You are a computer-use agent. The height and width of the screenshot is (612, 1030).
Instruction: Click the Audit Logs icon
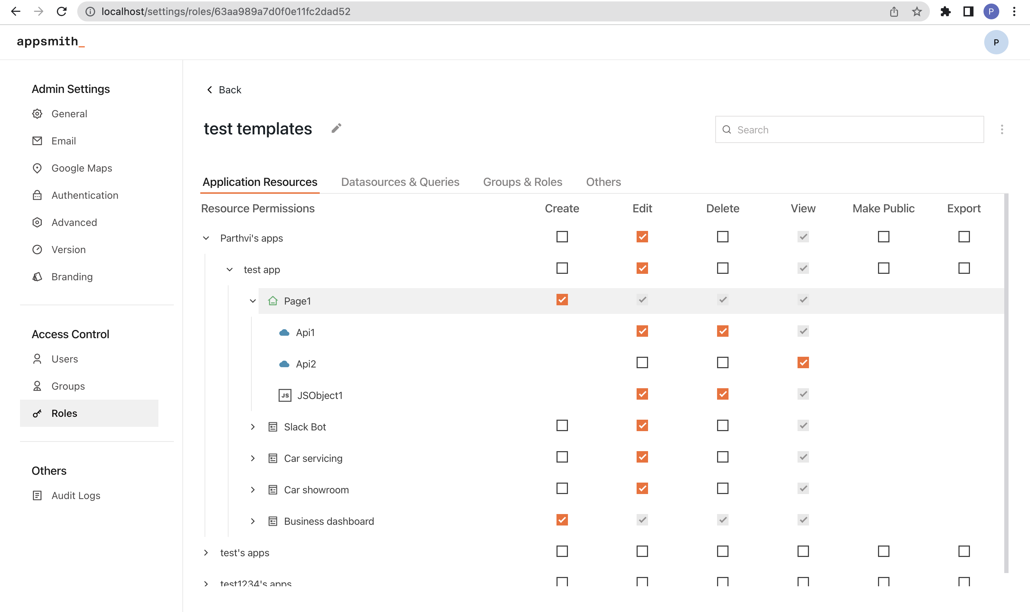[x=37, y=495]
